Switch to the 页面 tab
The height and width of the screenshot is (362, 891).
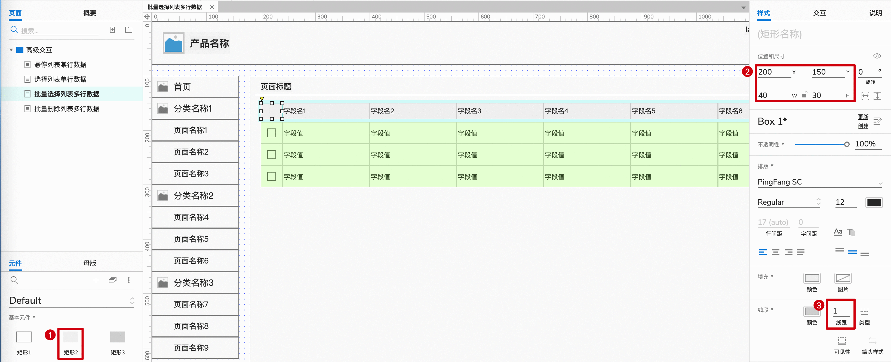[15, 13]
